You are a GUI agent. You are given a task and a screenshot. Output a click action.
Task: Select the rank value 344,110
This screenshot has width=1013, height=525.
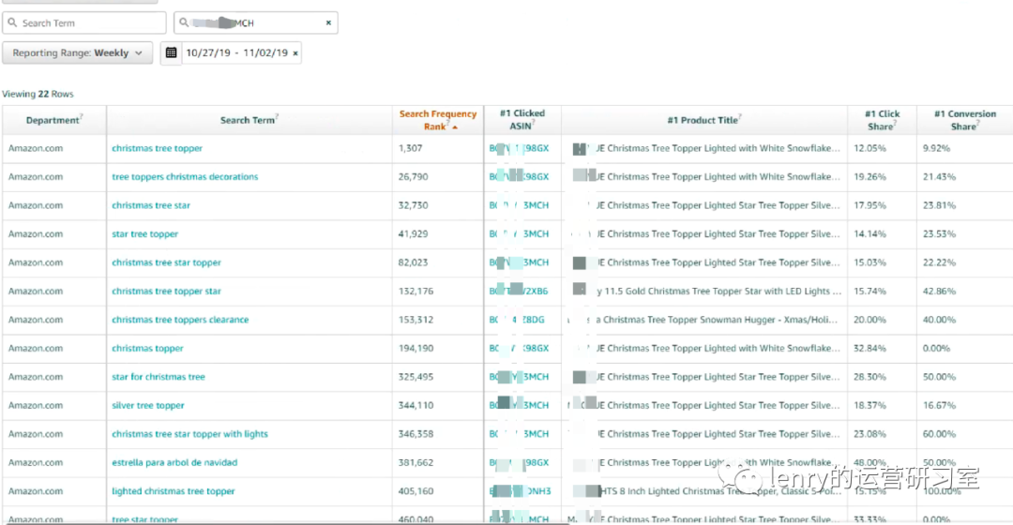tap(416, 406)
